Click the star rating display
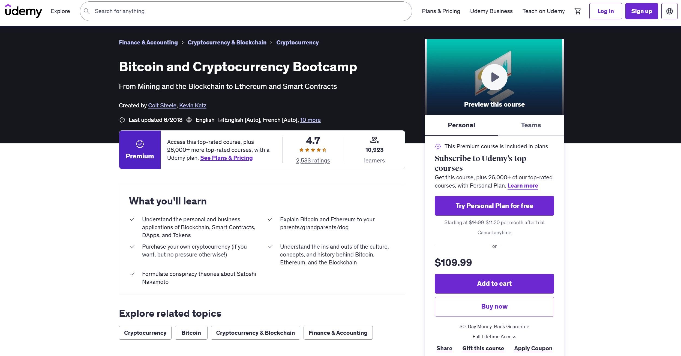Image resolution: width=681 pixels, height=356 pixels. [313, 150]
